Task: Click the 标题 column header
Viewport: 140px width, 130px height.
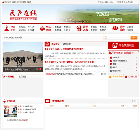Action: pyautogui.click(x=94, y=106)
